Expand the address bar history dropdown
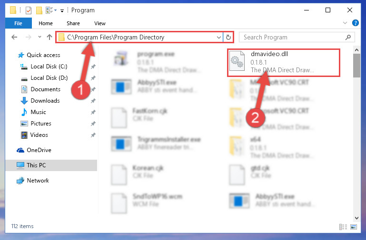Screen dimensions: 366x240 (219, 37)
